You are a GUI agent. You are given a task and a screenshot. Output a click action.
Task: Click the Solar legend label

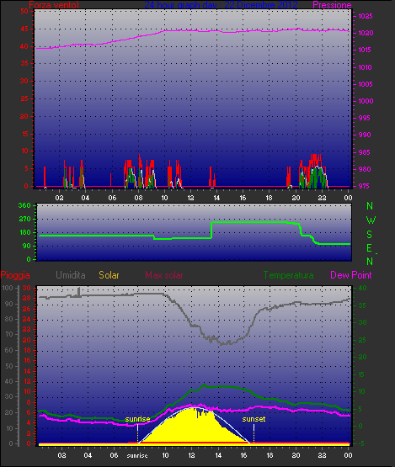109,275
